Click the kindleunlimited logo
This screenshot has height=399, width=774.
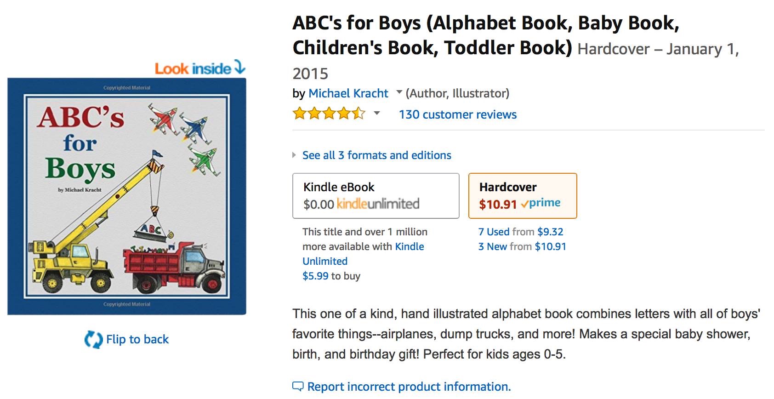click(x=378, y=204)
